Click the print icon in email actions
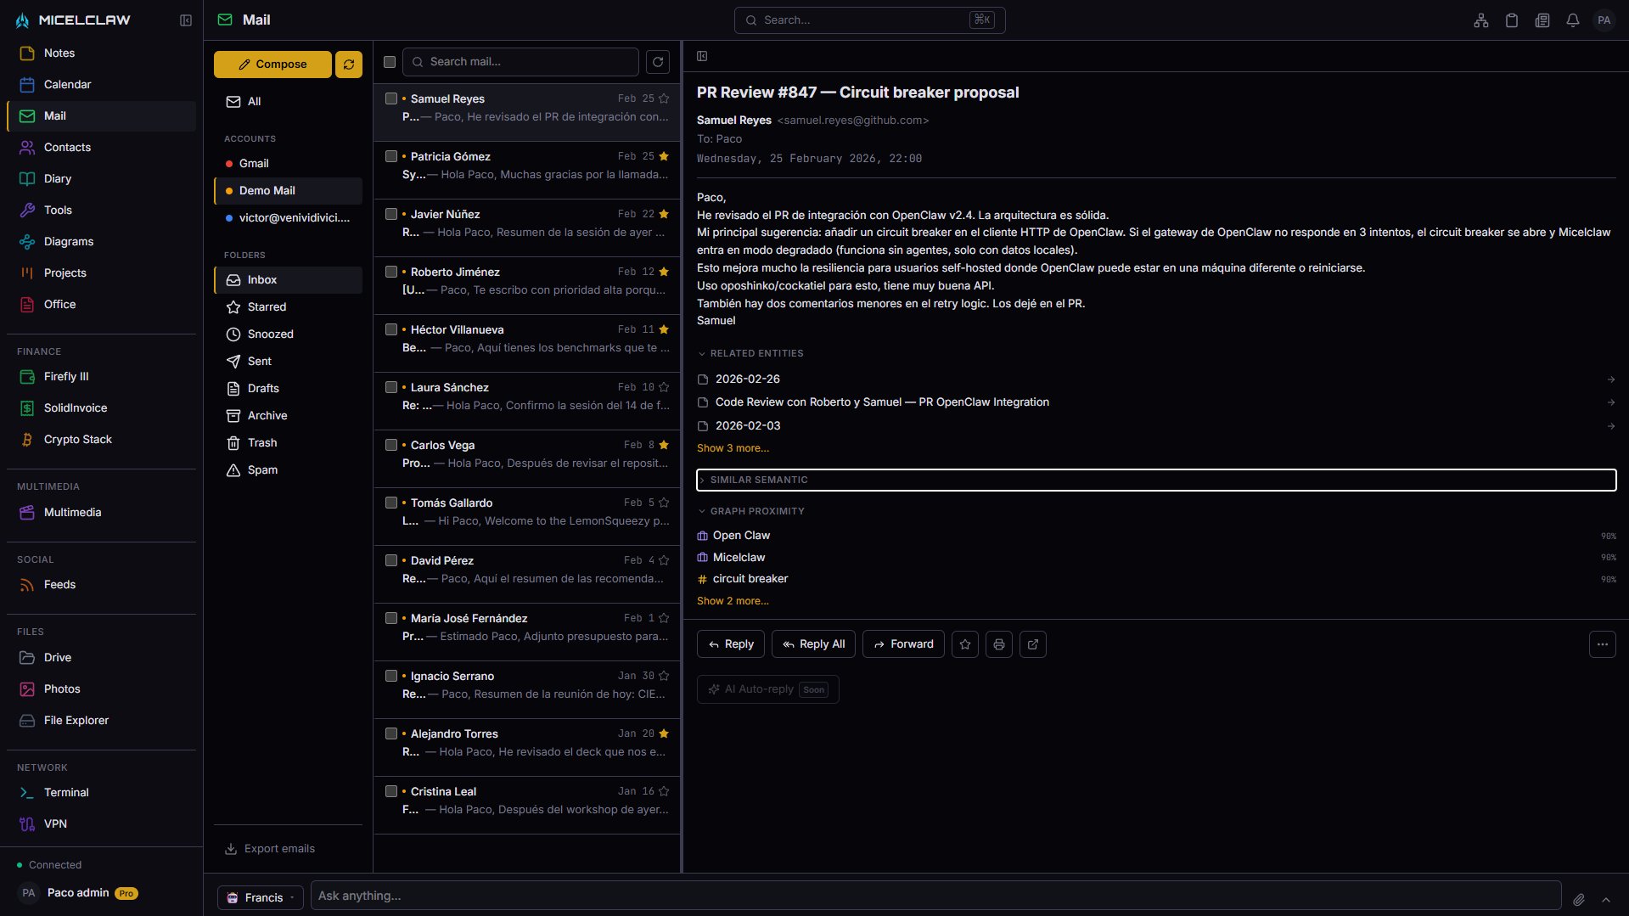Viewport: 1629px width, 916px height. point(998,644)
